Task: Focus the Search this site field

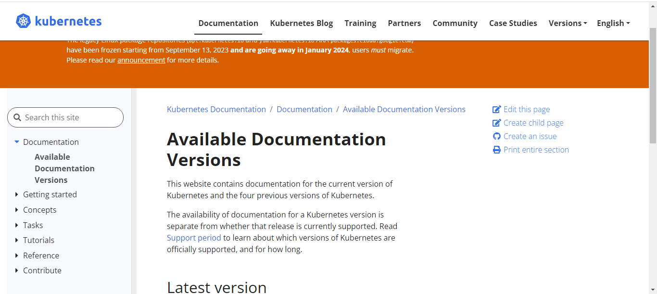Action: click(65, 117)
